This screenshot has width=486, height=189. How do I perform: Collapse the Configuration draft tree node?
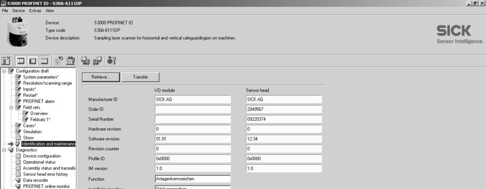coord(4,71)
